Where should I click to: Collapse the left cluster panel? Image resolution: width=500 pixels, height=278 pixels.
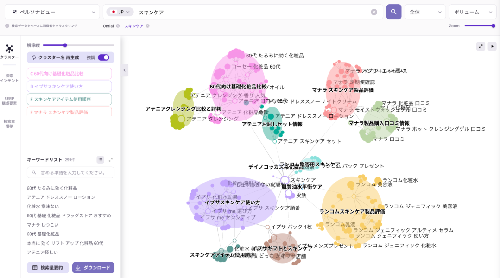125,70
